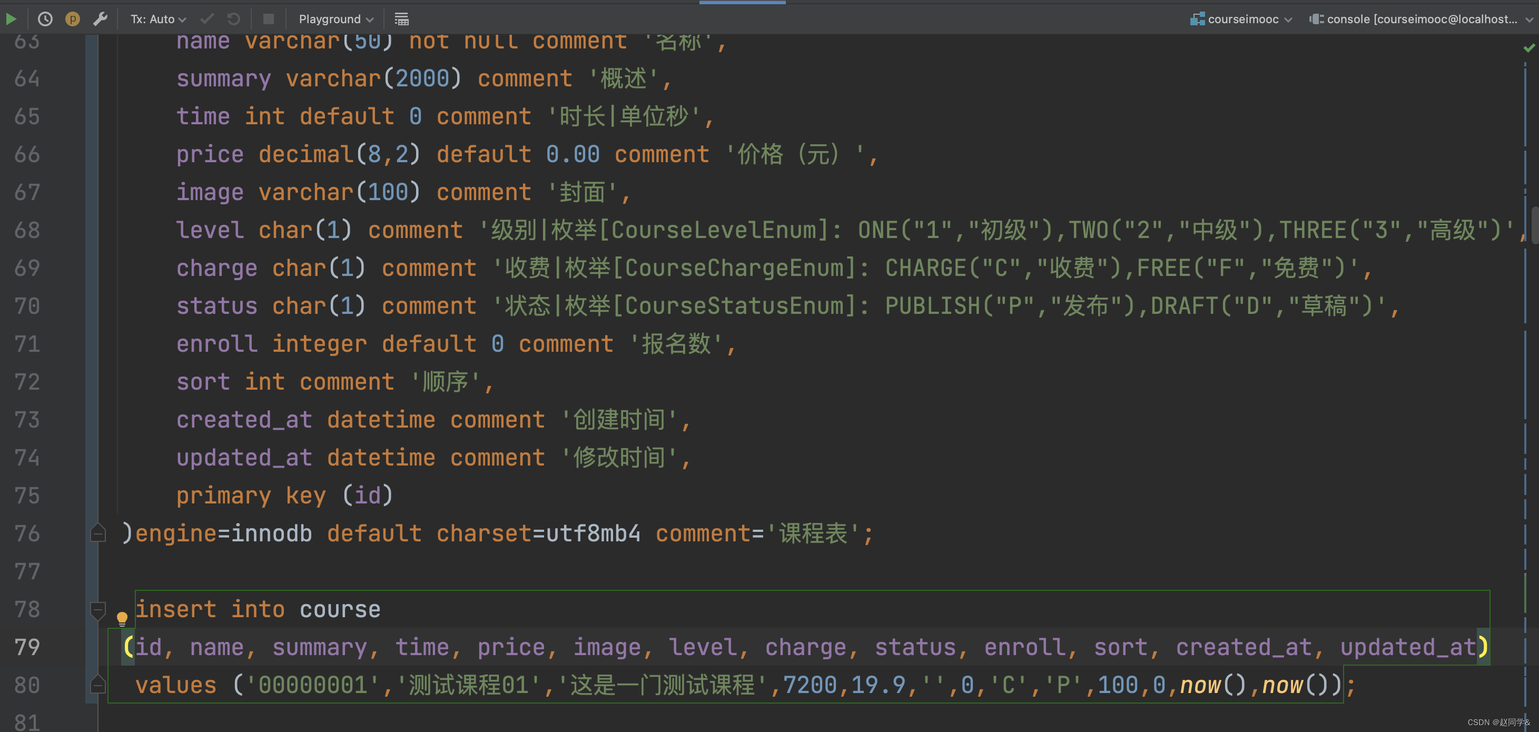1539x732 pixels.
Task: Open console settings wrench icon
Action: tap(101, 19)
